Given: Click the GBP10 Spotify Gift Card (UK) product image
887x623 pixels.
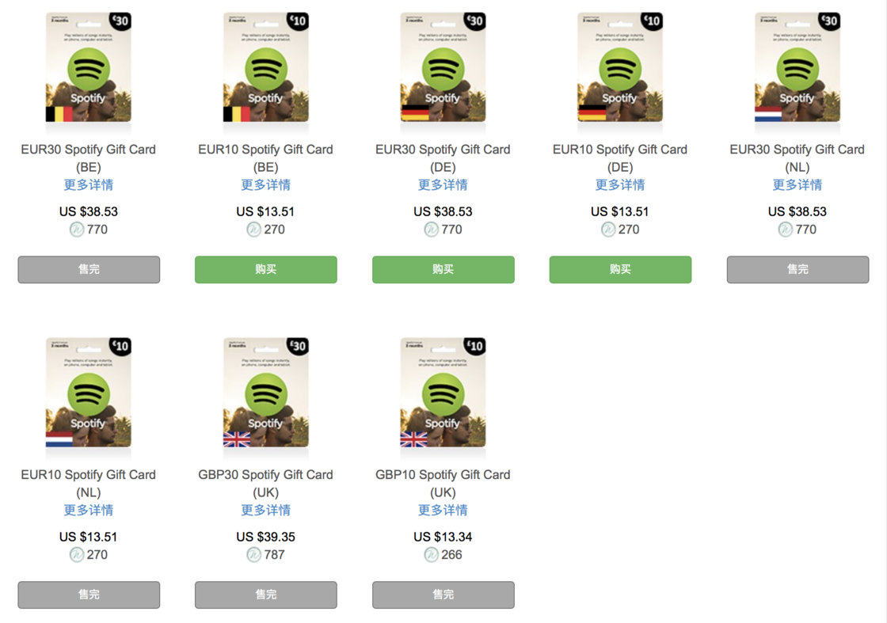Looking at the screenshot, I should click(443, 393).
